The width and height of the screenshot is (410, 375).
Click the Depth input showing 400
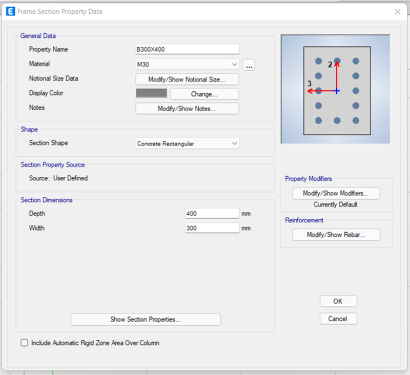click(212, 214)
